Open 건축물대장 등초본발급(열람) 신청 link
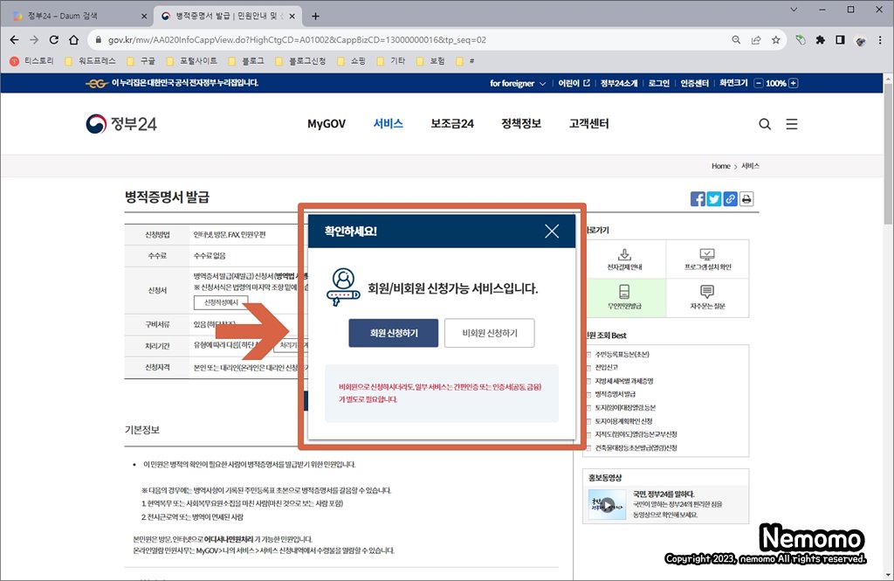This screenshot has height=581, width=894. (636, 448)
